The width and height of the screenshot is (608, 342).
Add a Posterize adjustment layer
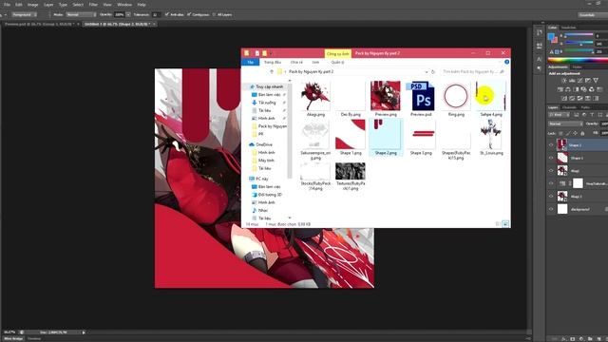click(x=572, y=99)
